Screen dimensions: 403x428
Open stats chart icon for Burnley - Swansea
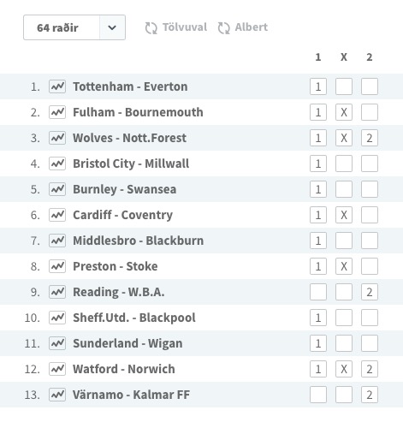[x=57, y=189]
